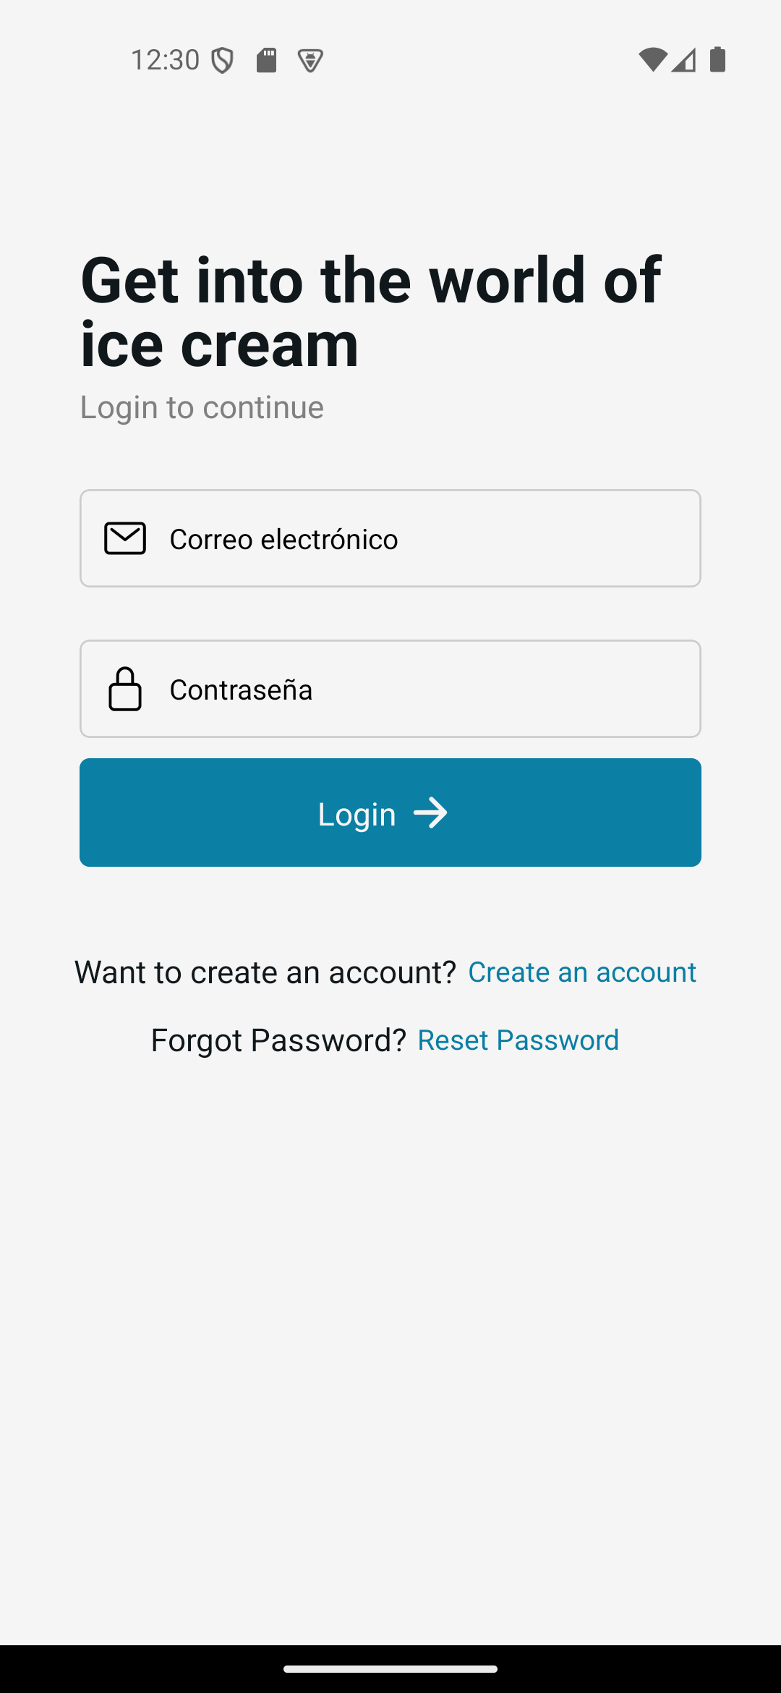Tap the "Login to continue" subtitle
This screenshot has height=1693, width=781.
point(202,407)
